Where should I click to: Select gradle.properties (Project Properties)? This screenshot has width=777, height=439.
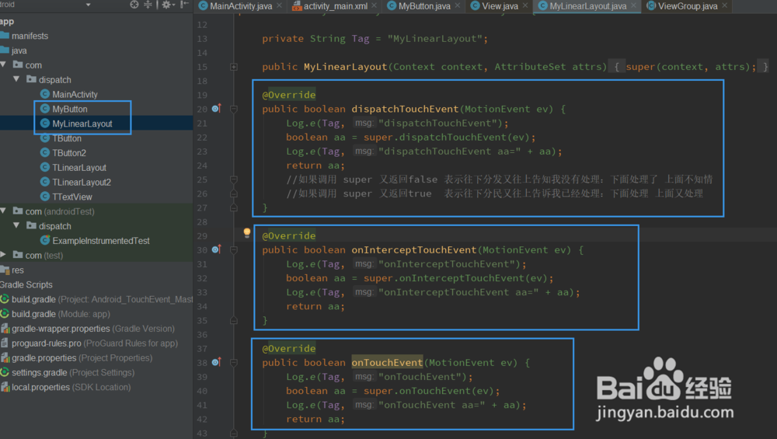pos(82,357)
